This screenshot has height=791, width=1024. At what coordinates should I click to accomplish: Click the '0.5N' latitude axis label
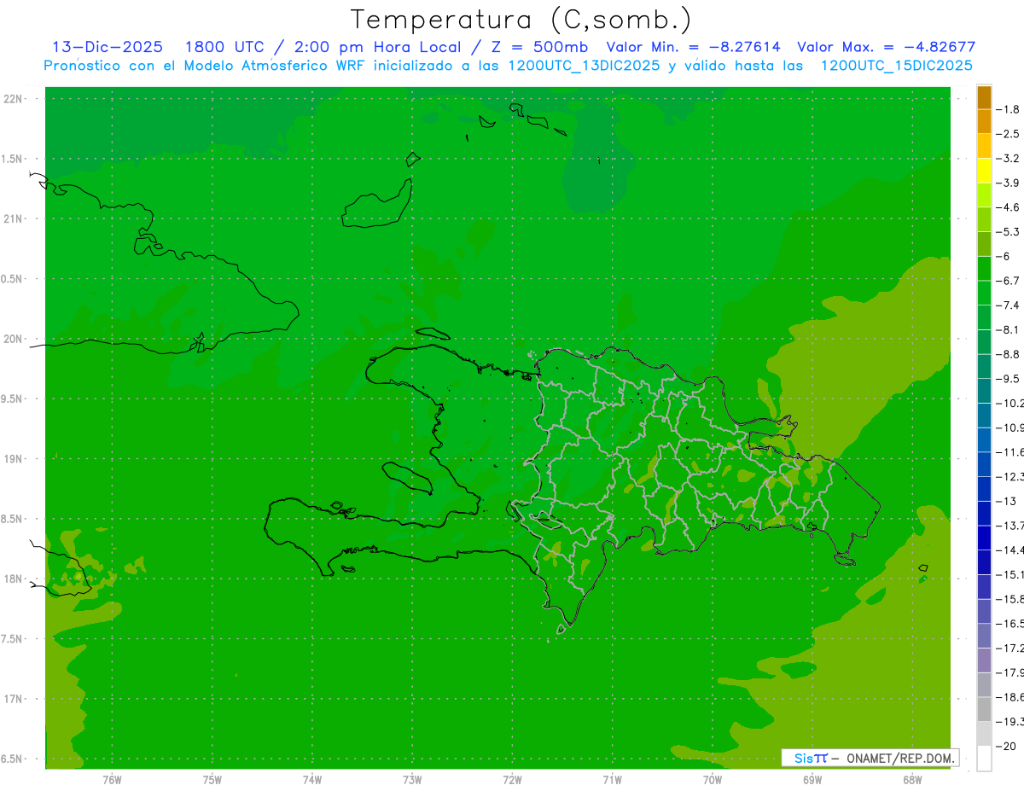12,279
